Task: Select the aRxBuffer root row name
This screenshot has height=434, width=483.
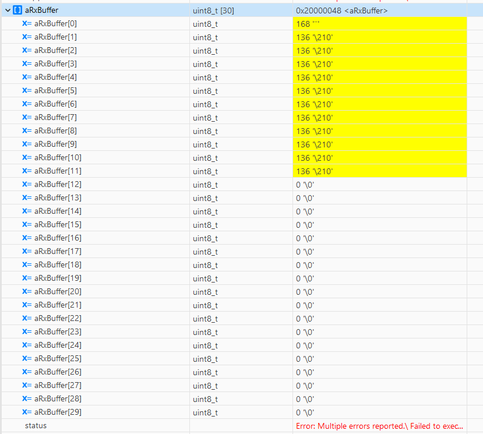Action: pos(41,10)
